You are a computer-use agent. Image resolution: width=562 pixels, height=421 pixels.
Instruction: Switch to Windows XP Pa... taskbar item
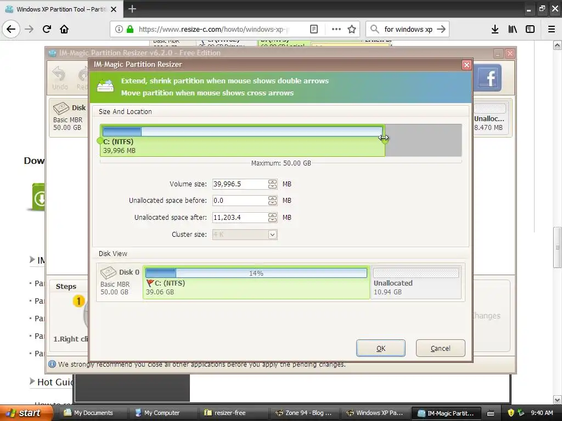point(374,413)
